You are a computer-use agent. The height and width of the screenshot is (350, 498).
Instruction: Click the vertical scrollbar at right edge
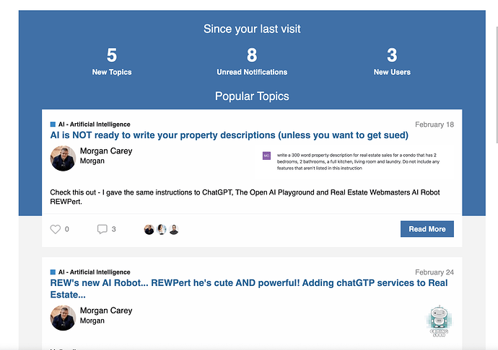(497, 86)
